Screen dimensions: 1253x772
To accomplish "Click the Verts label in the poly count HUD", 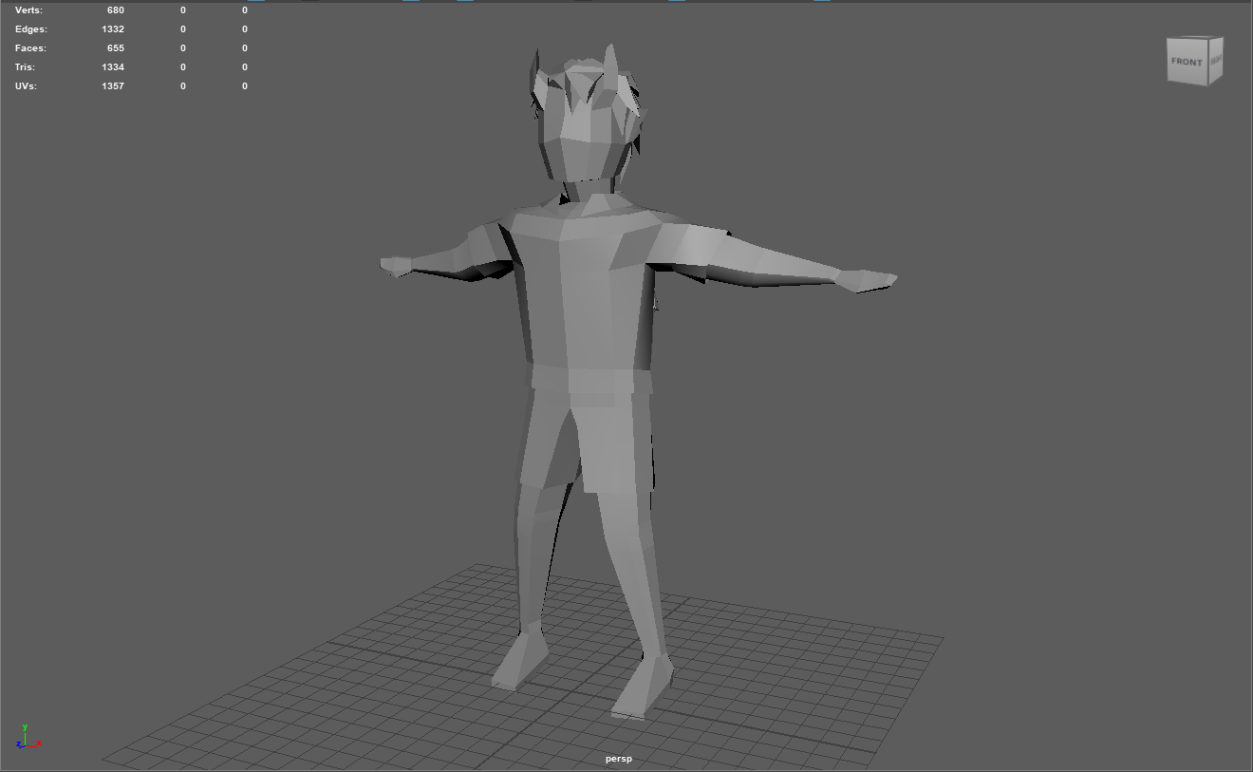I will point(28,10).
